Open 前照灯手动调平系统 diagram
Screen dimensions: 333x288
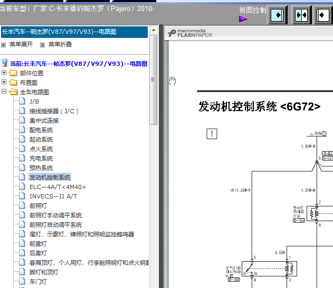(x=55, y=215)
